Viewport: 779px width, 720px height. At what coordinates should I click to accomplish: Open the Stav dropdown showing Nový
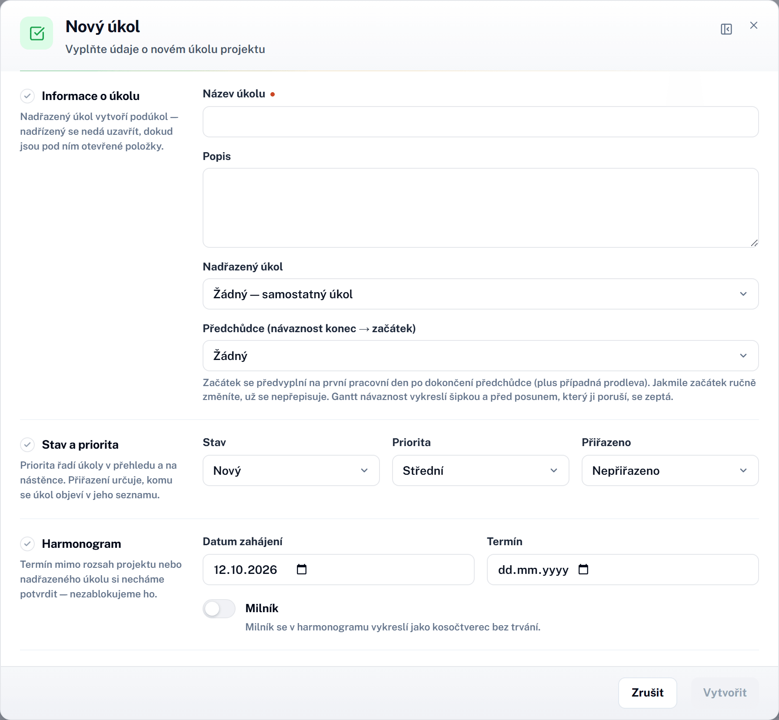[291, 470]
